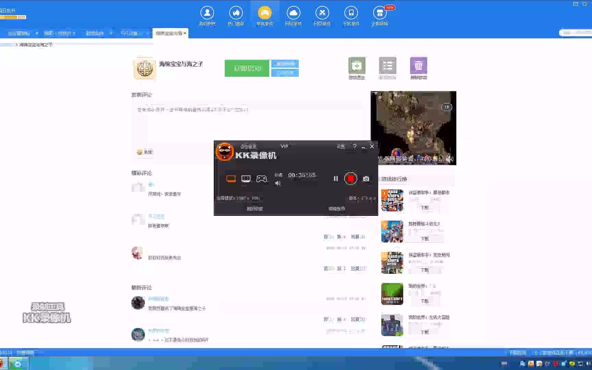Select 单机游戏 gamepad icon
Screen dimensions: 592x370
(264, 13)
